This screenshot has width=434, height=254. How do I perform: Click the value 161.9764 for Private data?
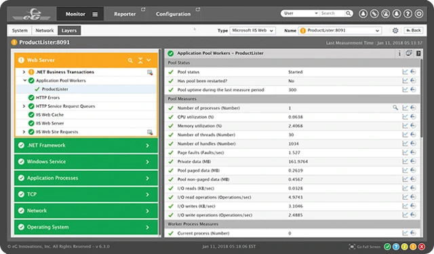pyautogui.click(x=298, y=161)
